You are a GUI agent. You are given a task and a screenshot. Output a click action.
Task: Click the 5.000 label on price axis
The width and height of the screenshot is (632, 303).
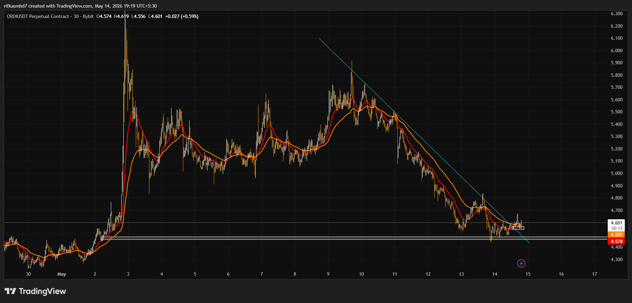click(x=616, y=173)
